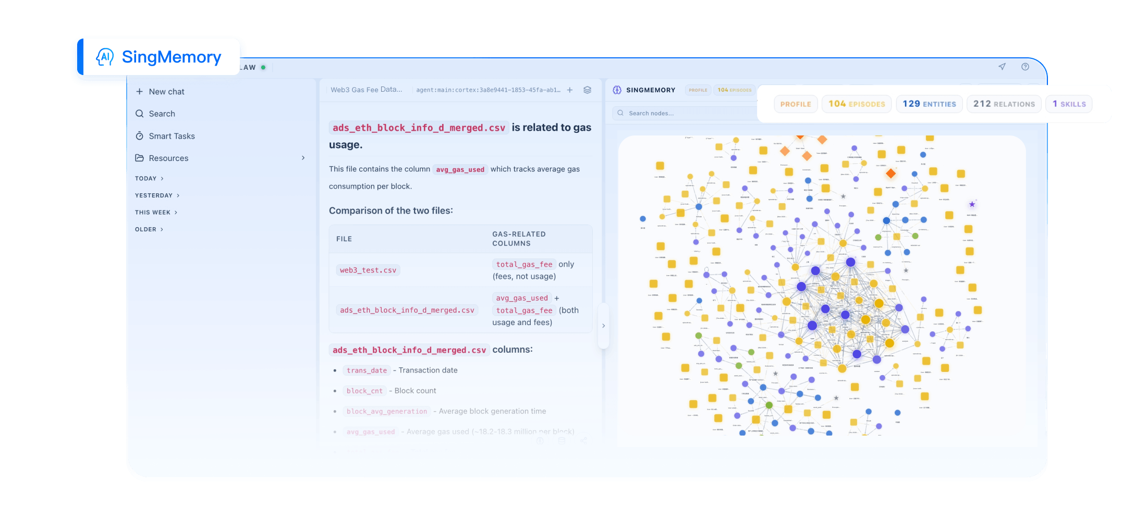
Task: Click the plus icon beside agent ID
Action: [x=570, y=90]
